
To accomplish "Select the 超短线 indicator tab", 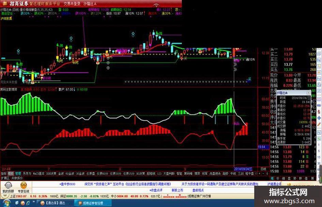I will coord(151,174).
